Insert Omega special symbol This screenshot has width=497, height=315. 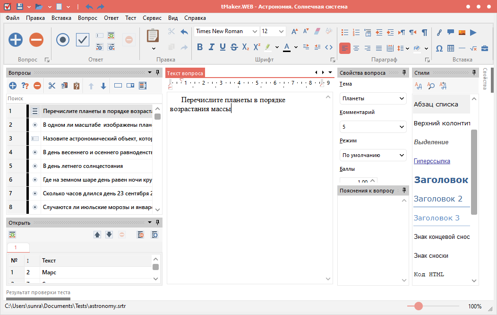[439, 48]
